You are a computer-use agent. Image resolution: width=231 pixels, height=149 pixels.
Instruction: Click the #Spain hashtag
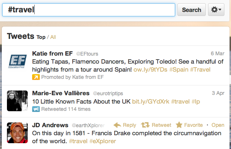click(x=179, y=69)
